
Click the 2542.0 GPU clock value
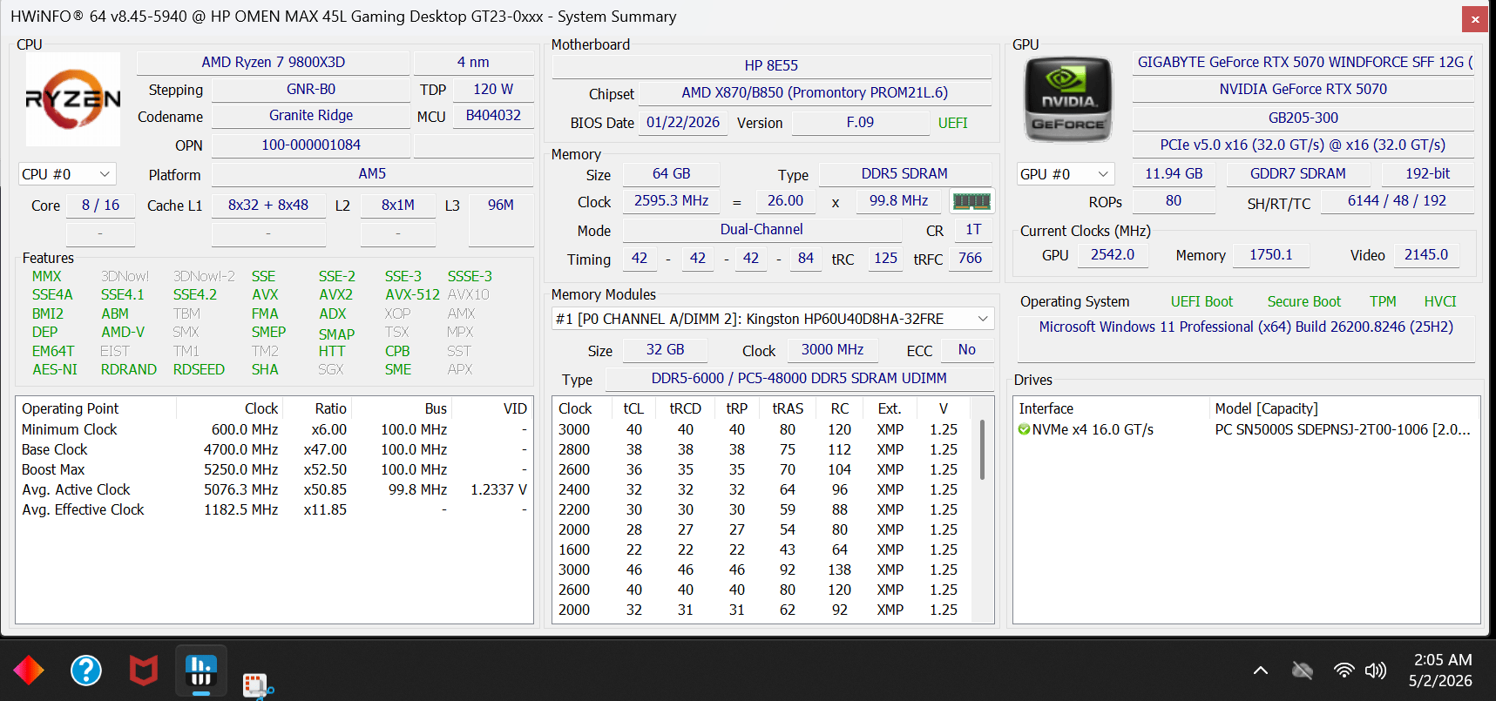pyautogui.click(x=1113, y=255)
